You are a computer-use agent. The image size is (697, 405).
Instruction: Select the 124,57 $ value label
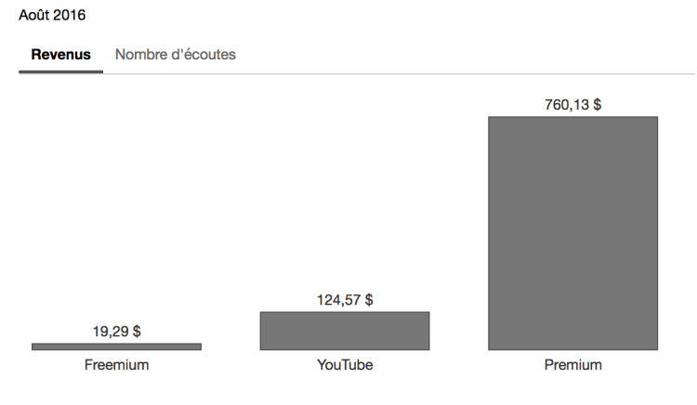click(344, 300)
